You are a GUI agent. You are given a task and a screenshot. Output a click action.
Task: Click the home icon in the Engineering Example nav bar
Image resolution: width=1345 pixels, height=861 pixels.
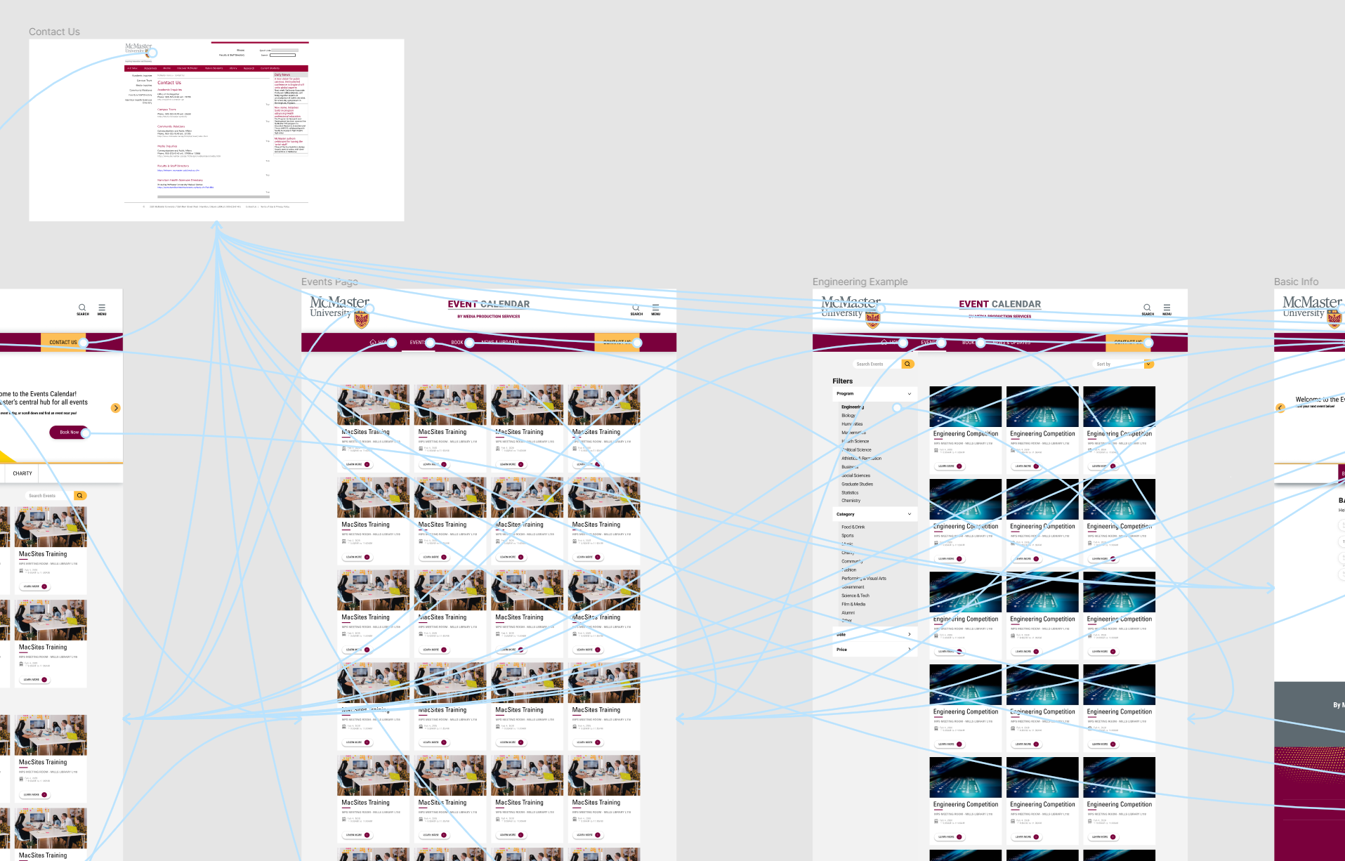coord(884,342)
